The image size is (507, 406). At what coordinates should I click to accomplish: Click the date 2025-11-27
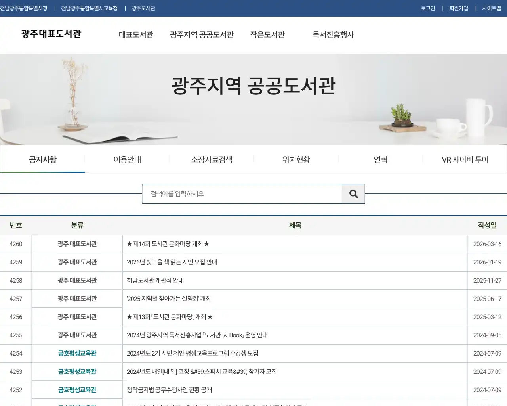point(487,280)
